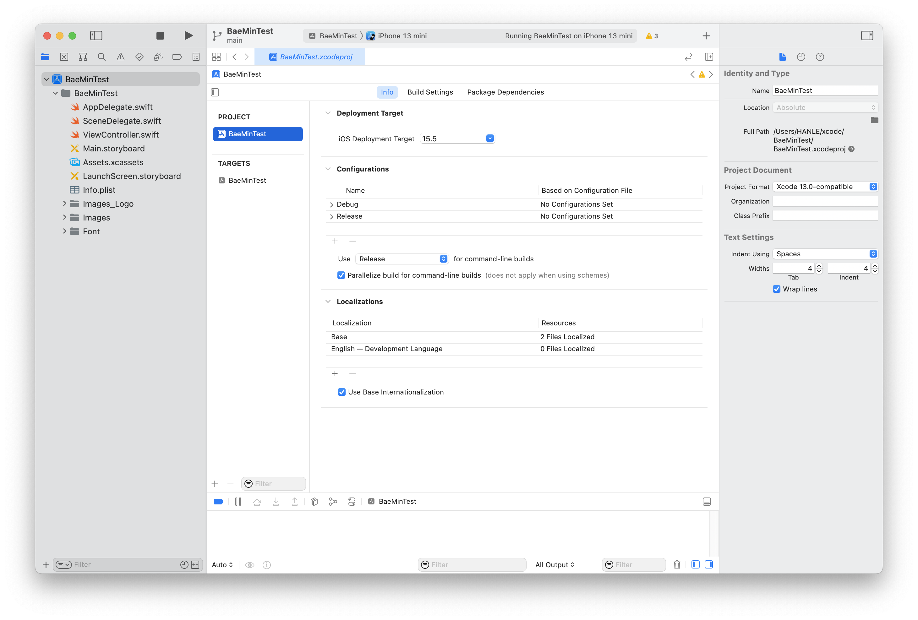Viewport: 918px width, 620px height.
Task: Show the File inspector
Action: pyautogui.click(x=782, y=57)
